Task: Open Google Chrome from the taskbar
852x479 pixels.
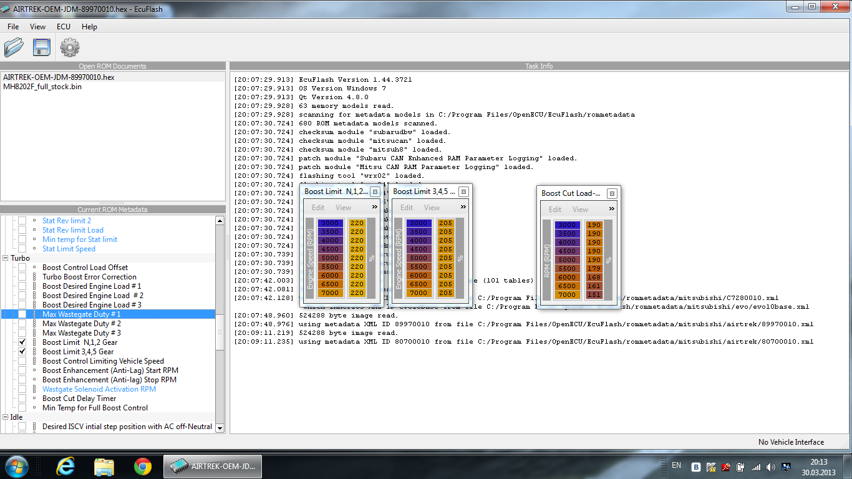Action: (x=142, y=466)
